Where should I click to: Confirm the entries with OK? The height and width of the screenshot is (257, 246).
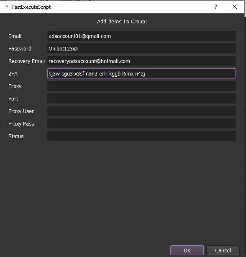[187, 250]
